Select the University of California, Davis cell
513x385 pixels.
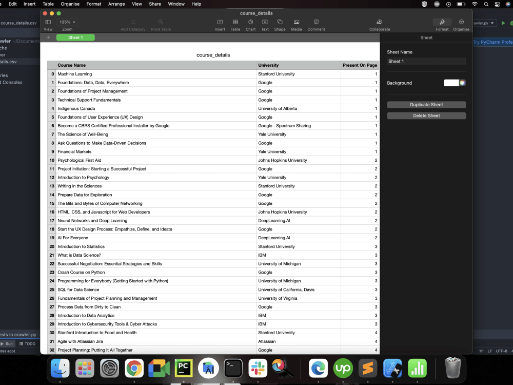(x=299, y=290)
